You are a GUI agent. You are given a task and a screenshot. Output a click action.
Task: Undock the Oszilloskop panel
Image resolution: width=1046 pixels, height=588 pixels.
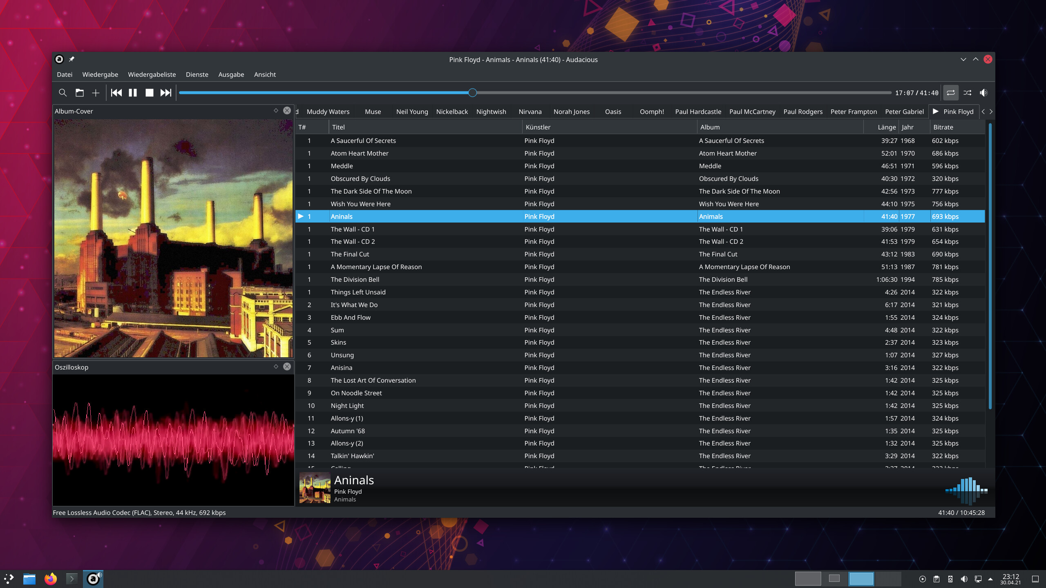pyautogui.click(x=276, y=367)
